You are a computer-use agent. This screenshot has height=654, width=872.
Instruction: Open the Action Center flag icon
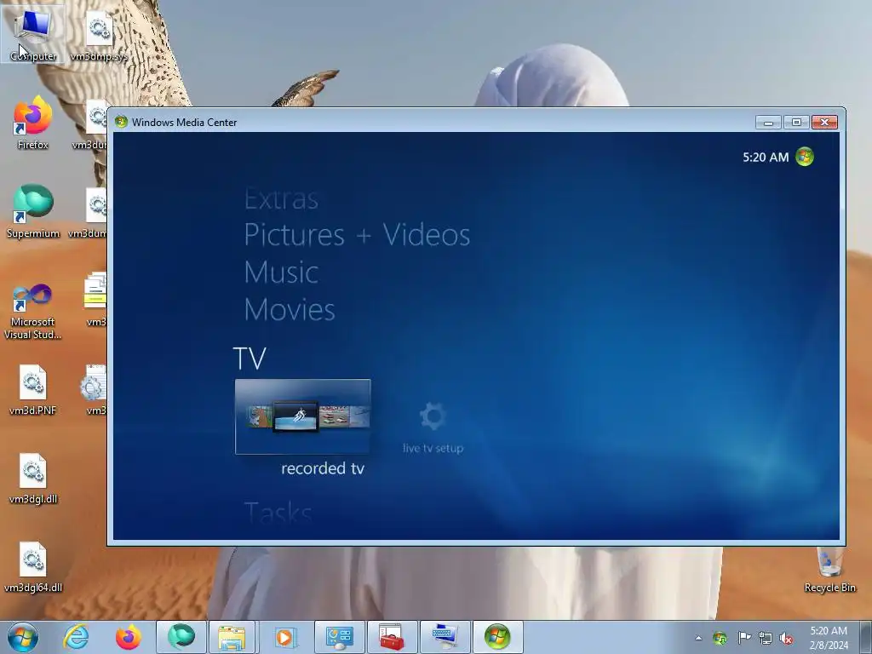point(744,638)
